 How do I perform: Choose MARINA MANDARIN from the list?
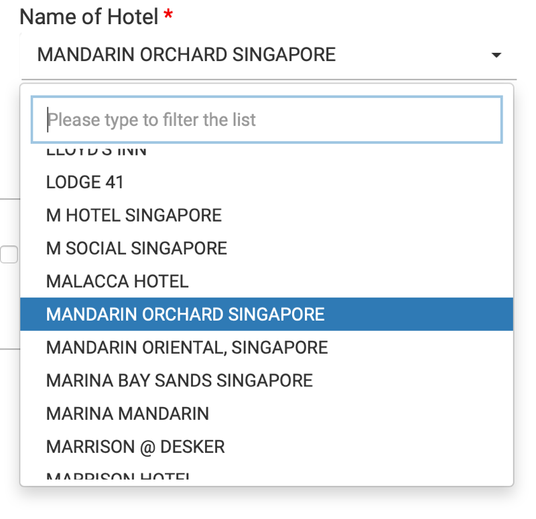tap(267, 414)
